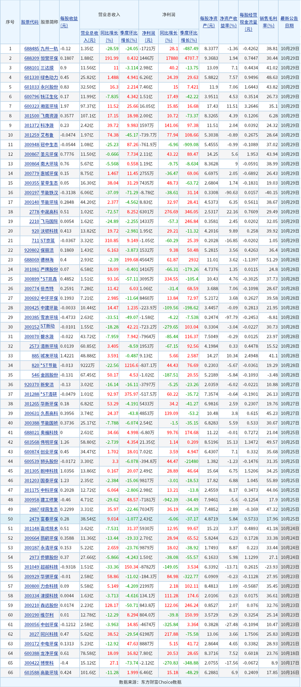The image size is (301, 687).
Task: Click the 九州一轨 stock name link
Action: [49, 49]
